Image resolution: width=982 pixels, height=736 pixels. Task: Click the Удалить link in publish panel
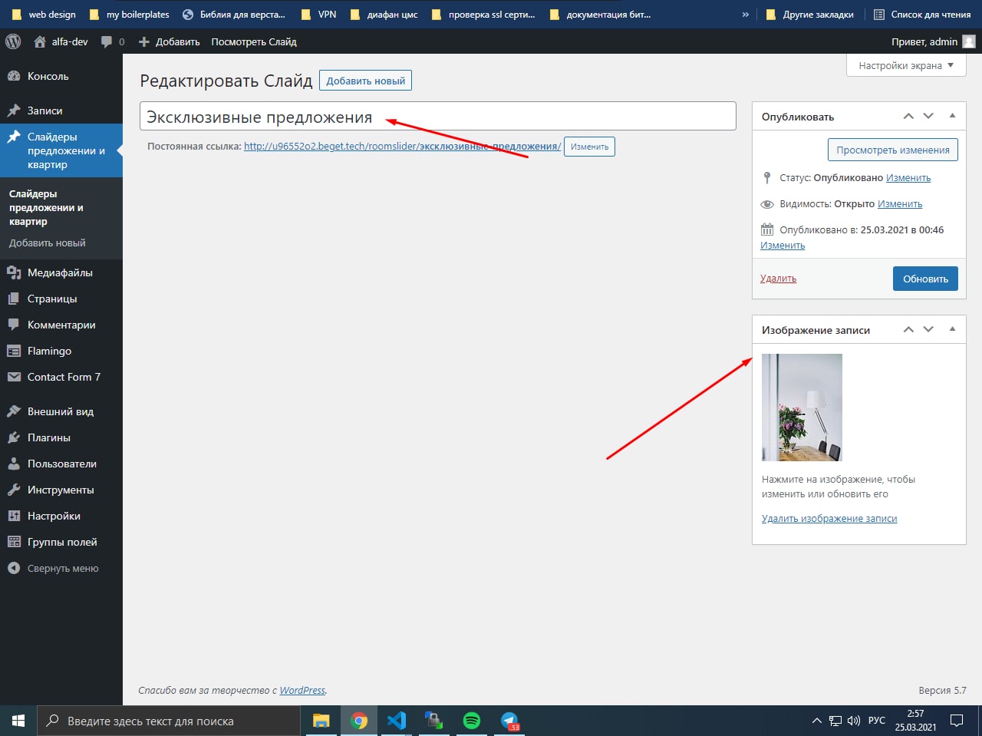click(778, 279)
